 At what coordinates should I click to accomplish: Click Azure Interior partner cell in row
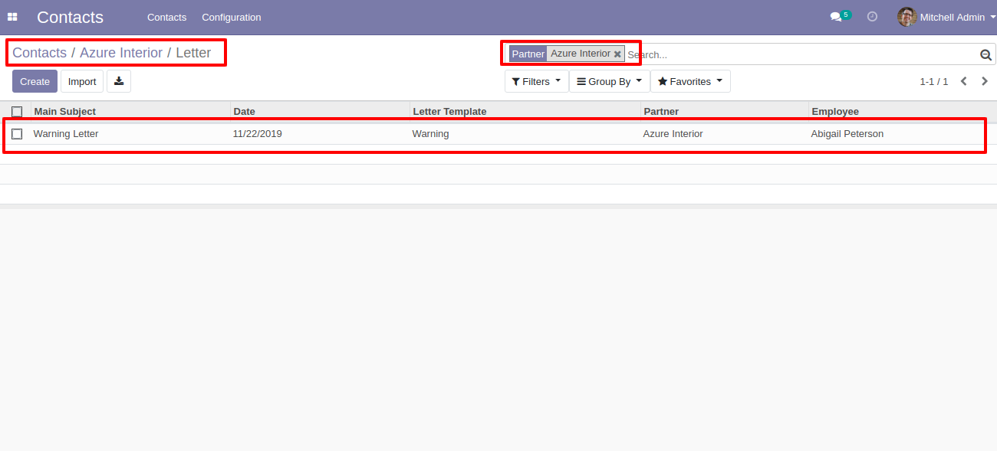click(x=673, y=134)
